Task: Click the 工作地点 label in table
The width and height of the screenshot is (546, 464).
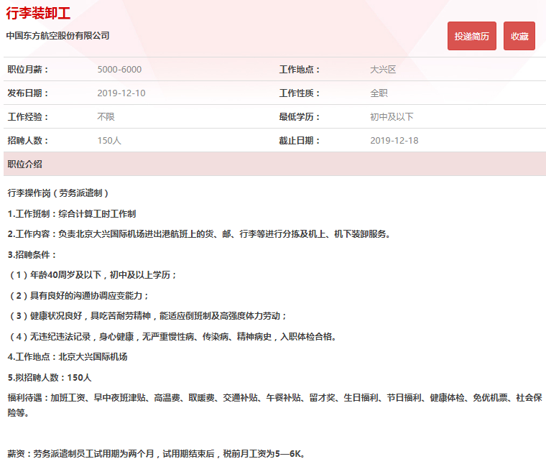Action: click(x=300, y=69)
